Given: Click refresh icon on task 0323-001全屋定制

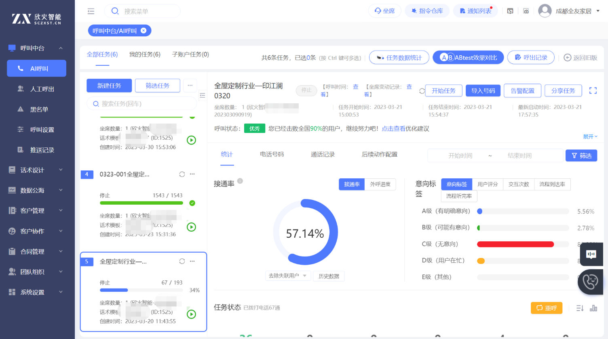Looking at the screenshot, I should 182,174.
